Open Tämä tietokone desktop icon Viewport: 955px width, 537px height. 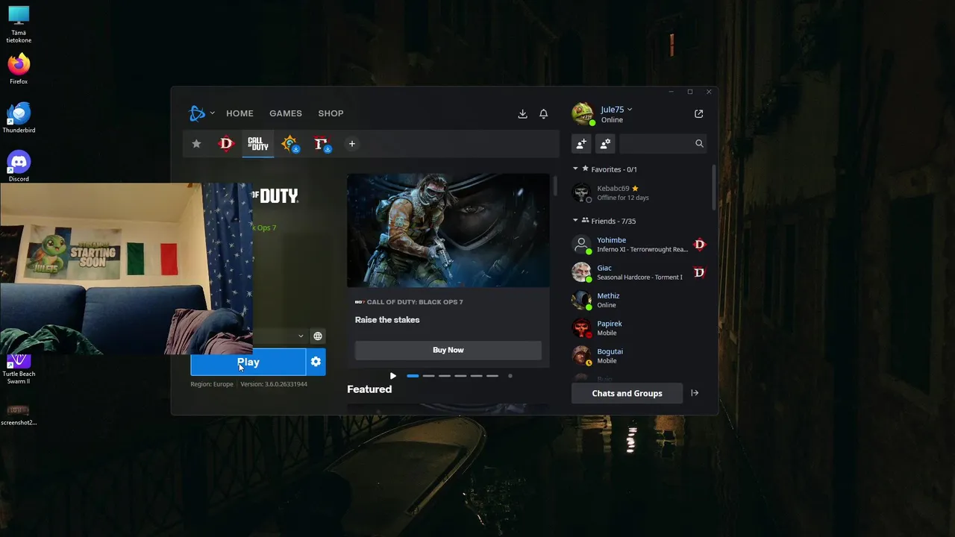point(19,24)
